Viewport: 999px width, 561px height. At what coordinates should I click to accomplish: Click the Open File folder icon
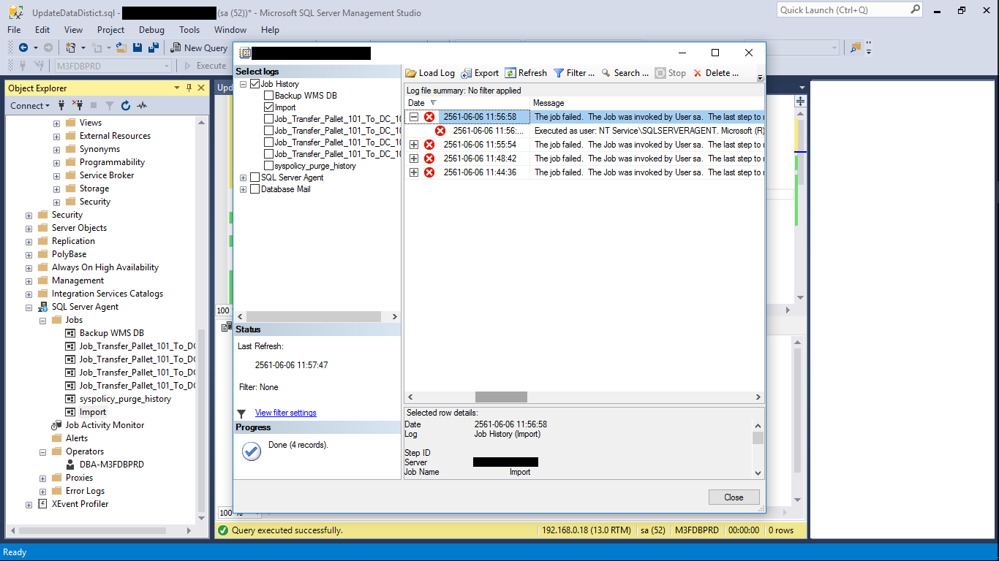[x=121, y=47]
